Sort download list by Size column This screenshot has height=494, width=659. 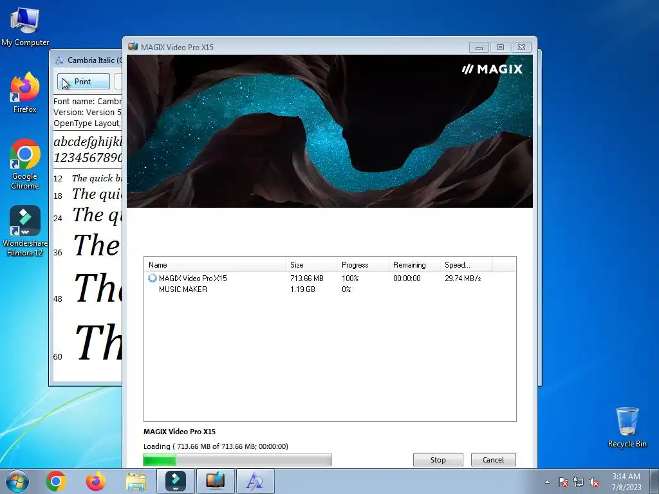coord(311,264)
